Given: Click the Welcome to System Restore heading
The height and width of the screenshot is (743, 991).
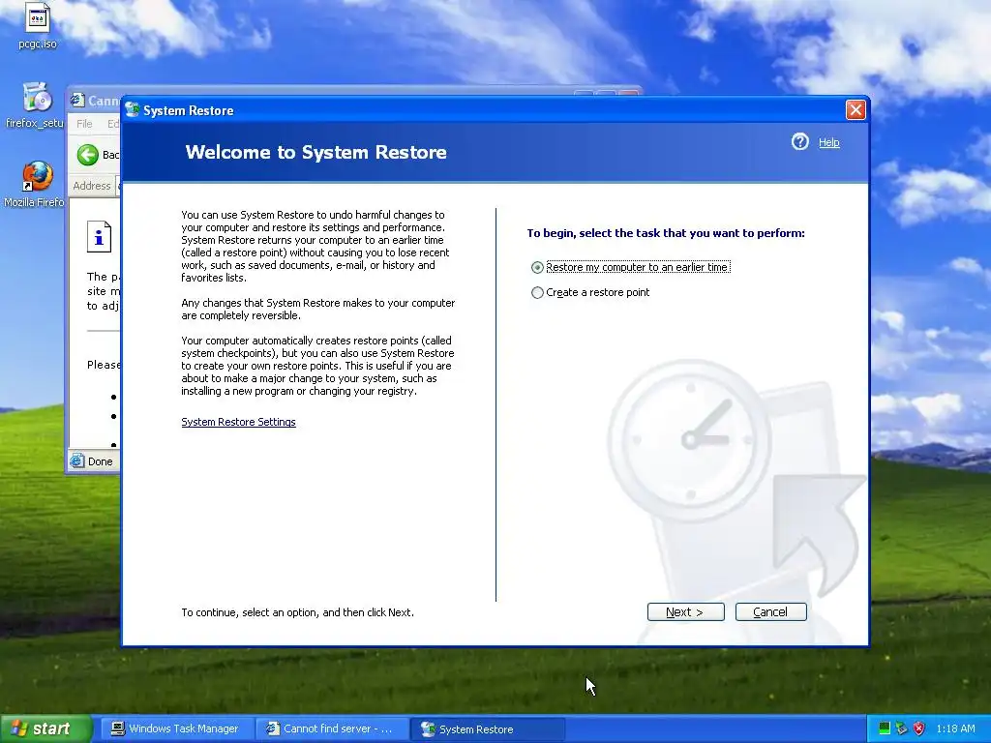Looking at the screenshot, I should pos(316,152).
